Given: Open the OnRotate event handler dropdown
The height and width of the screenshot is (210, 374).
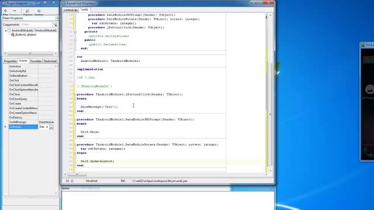Looking at the screenshot, I should coord(47,127).
